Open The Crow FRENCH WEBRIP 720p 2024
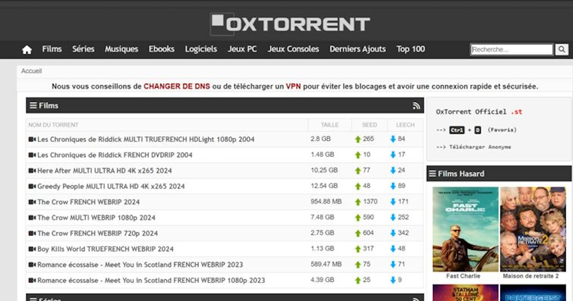The height and width of the screenshot is (301, 573). [97, 233]
